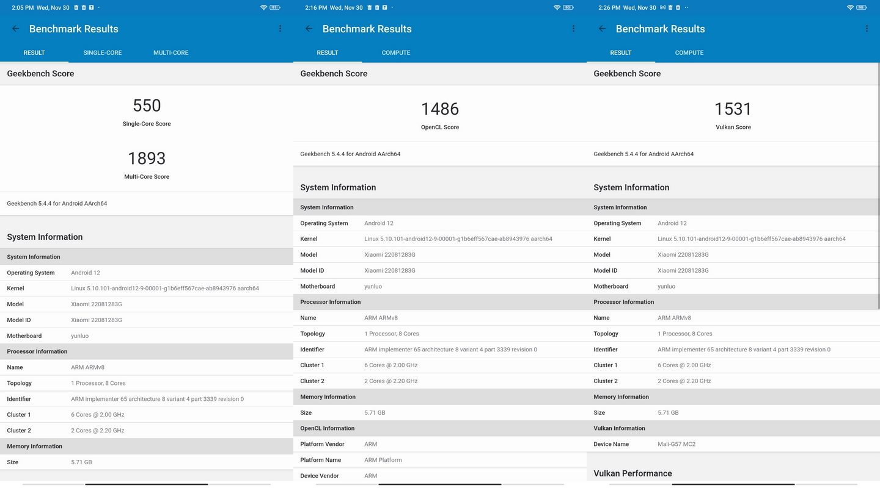Tap battery indicator in the 2:26 PM status bar

pos(862,7)
